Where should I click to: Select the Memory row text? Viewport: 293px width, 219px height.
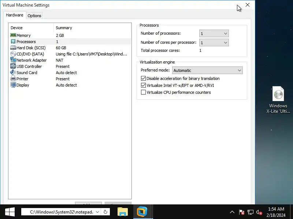click(x=23, y=35)
